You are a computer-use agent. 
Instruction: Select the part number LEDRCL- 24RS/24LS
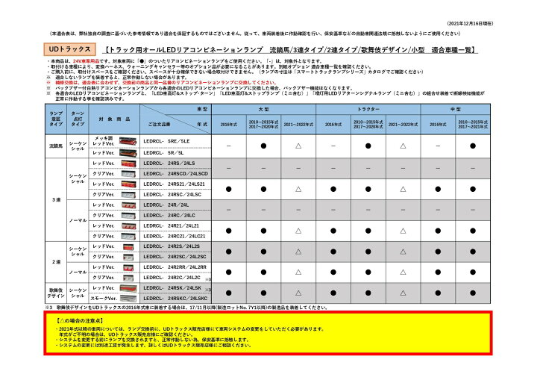[x=169, y=163]
